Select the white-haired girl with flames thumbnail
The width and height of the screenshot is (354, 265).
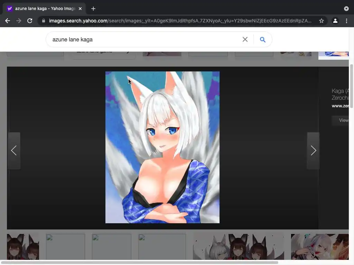click(x=320, y=247)
